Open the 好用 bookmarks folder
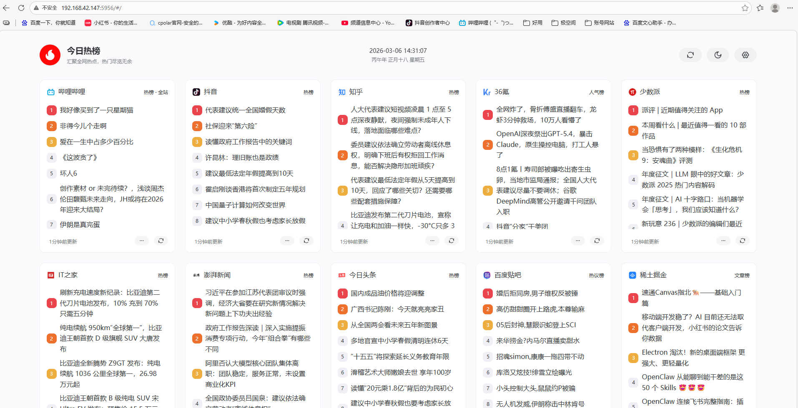 tap(533, 23)
